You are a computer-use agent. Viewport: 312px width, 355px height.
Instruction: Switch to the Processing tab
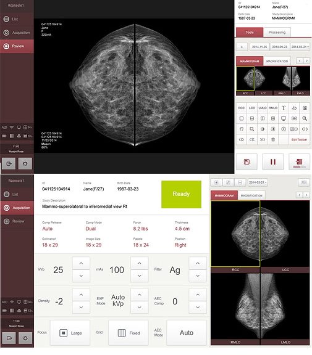pyautogui.click(x=277, y=33)
